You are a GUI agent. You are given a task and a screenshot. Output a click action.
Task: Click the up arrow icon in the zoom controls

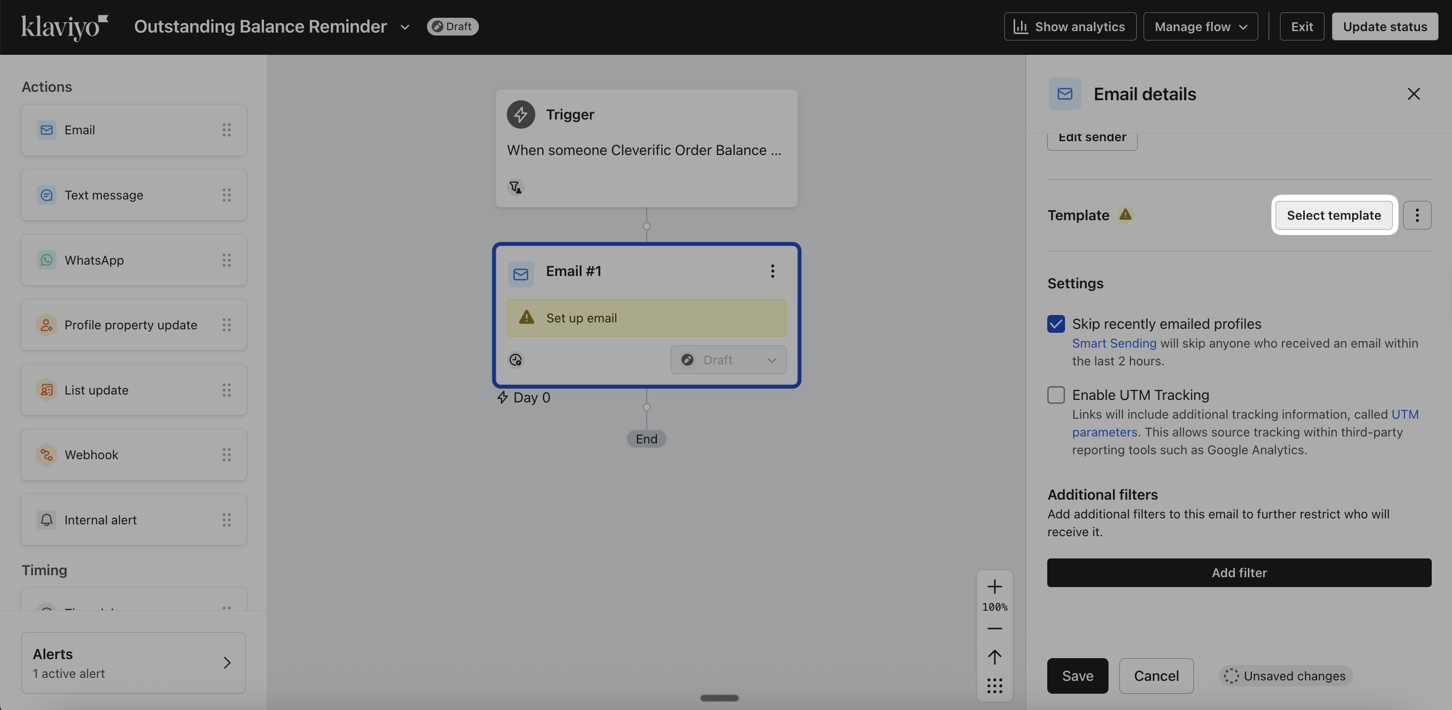point(994,657)
